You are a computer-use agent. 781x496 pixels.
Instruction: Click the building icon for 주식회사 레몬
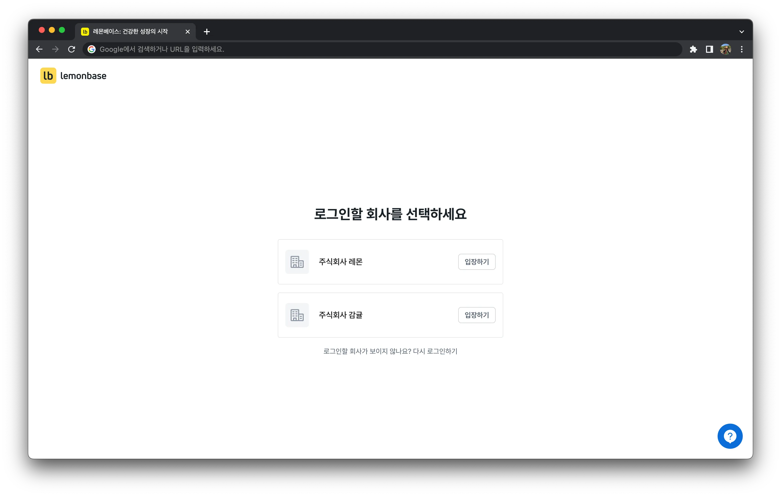[297, 262]
